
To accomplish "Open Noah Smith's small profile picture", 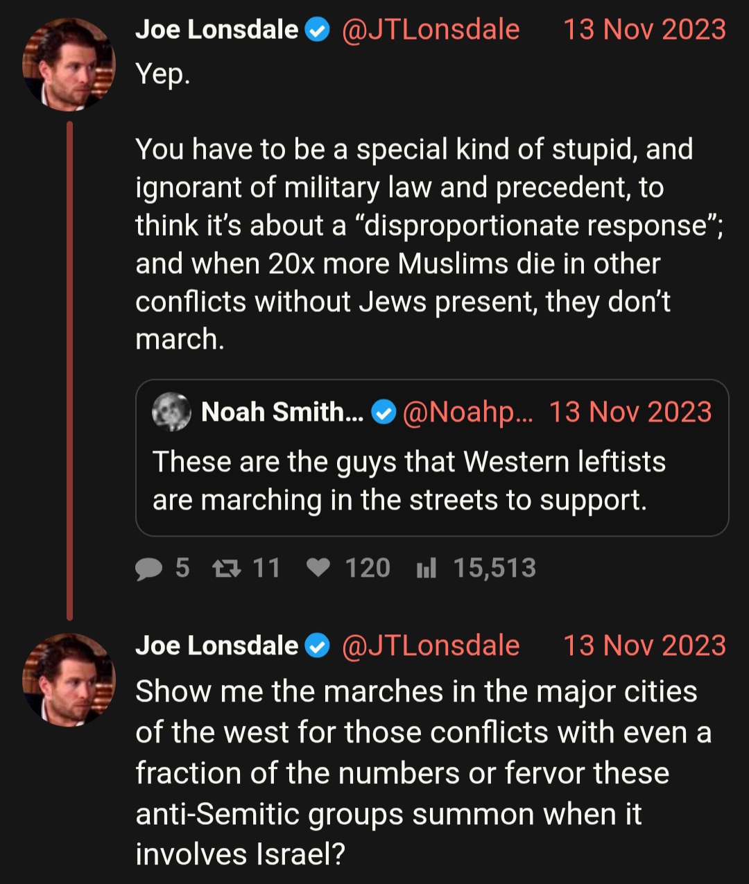I will [x=171, y=412].
